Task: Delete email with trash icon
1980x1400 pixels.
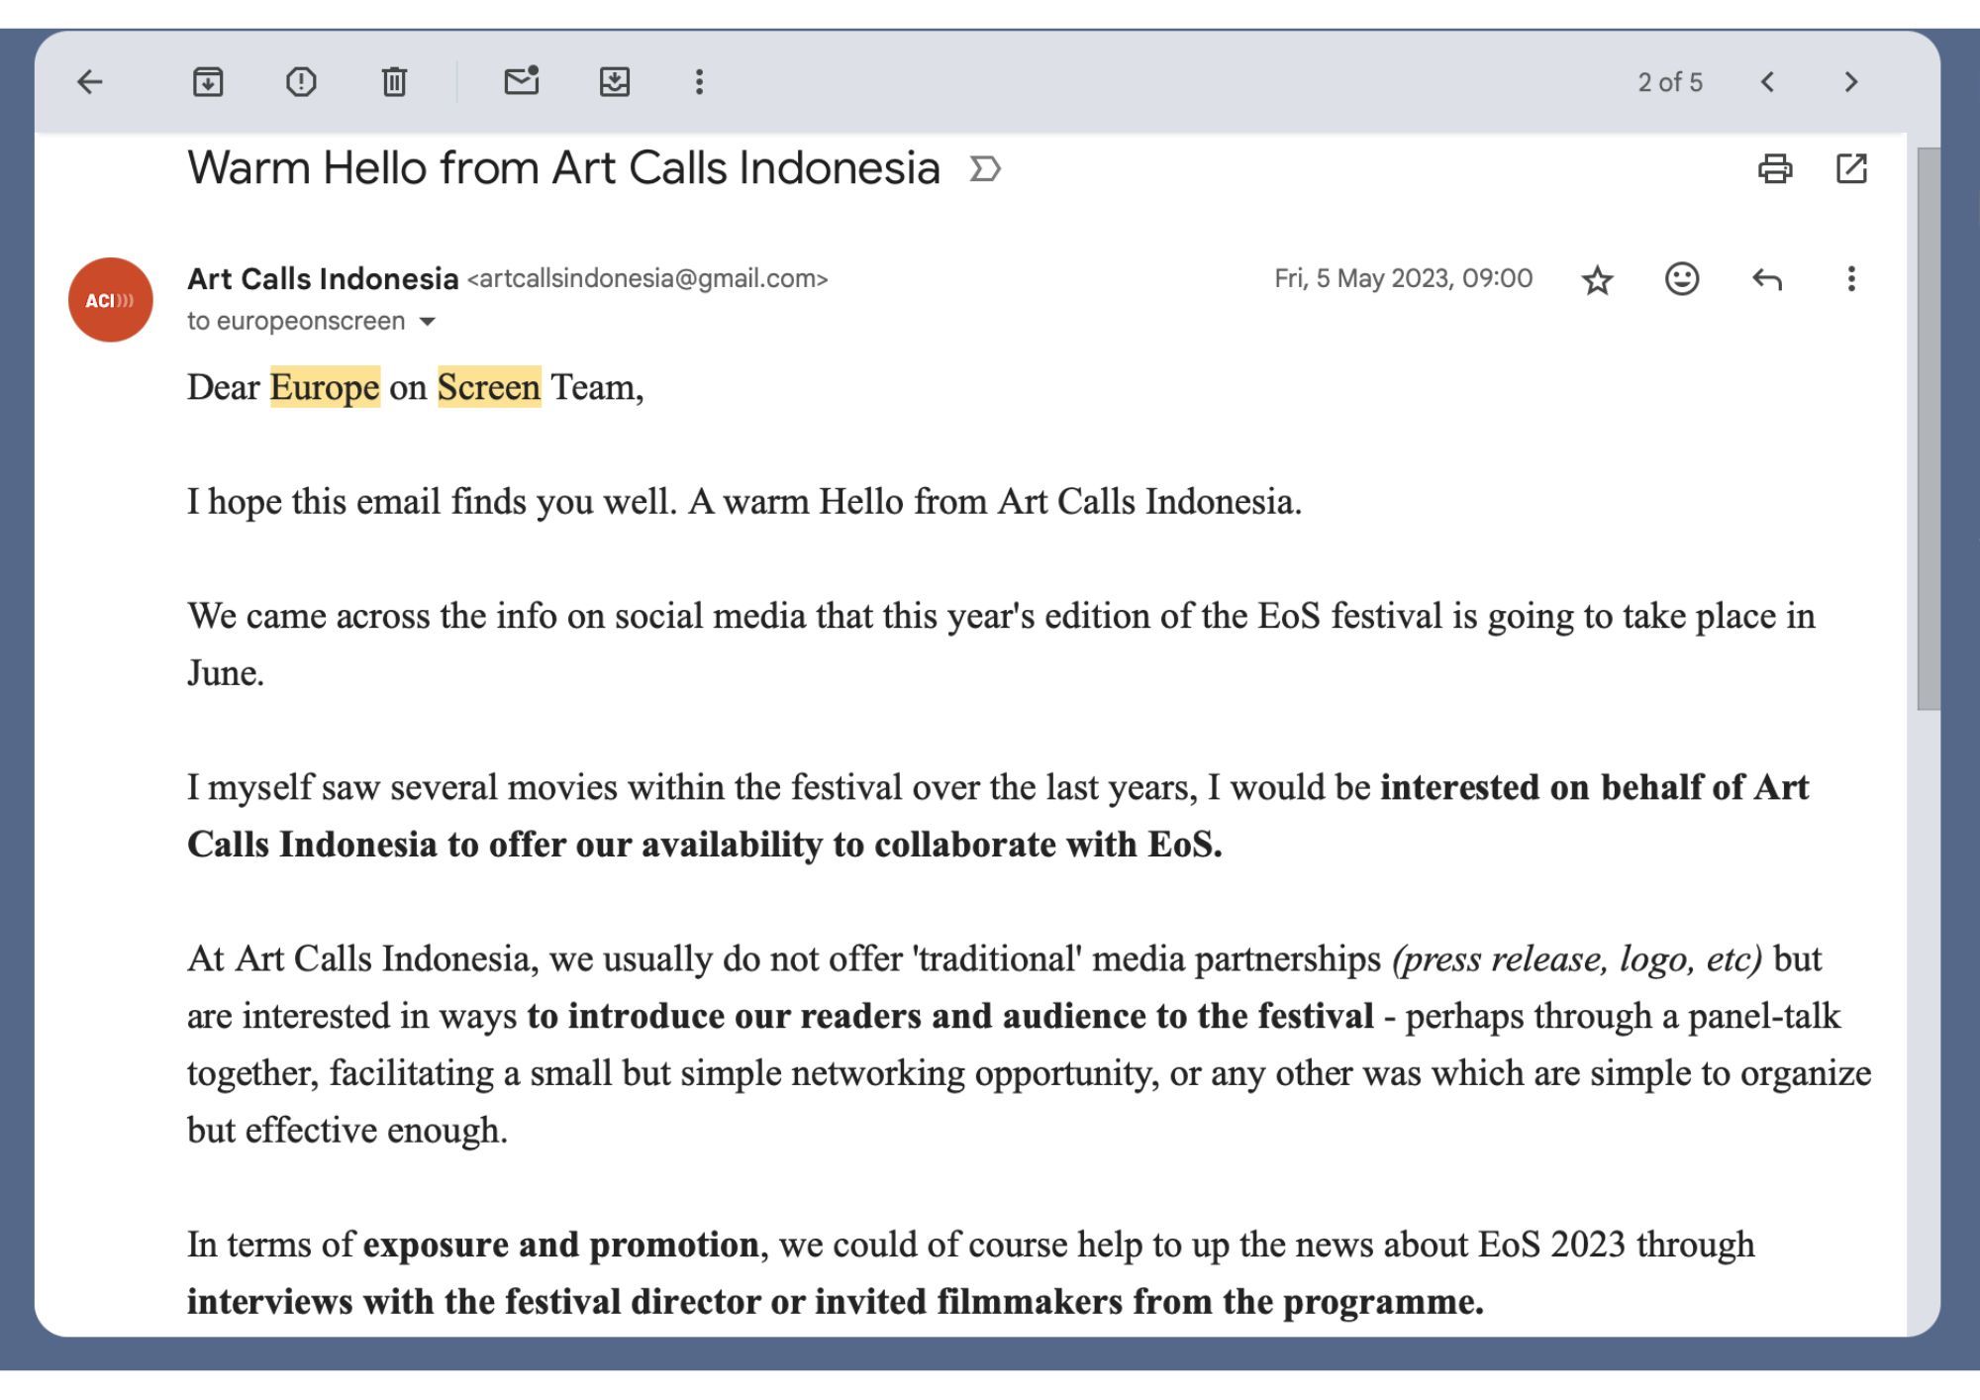Action: click(x=394, y=82)
